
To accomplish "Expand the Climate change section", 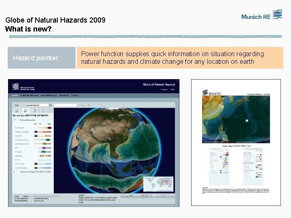I will coord(15,172).
